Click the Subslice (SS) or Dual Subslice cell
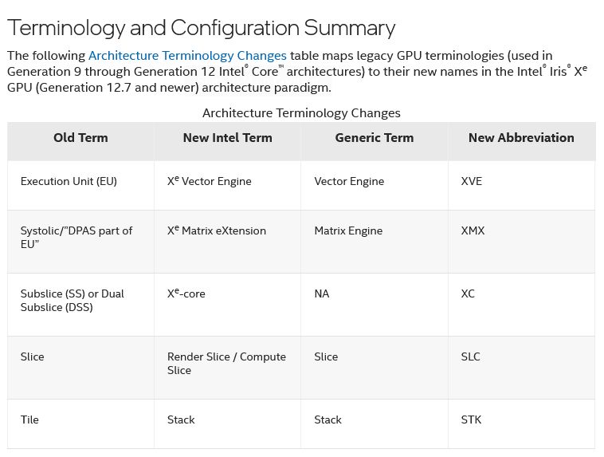 click(x=73, y=301)
